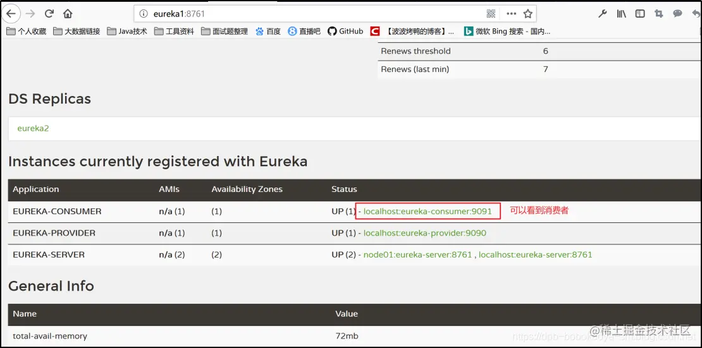This screenshot has height=348, width=702.
Task: Click the total-avail-memory row name
Action: coord(50,336)
